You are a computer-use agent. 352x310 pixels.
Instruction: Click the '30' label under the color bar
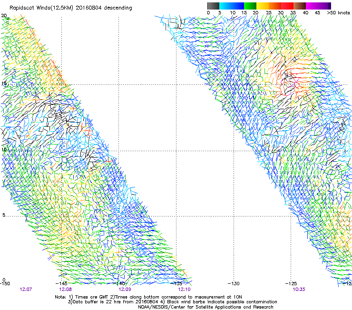click(x=281, y=12)
